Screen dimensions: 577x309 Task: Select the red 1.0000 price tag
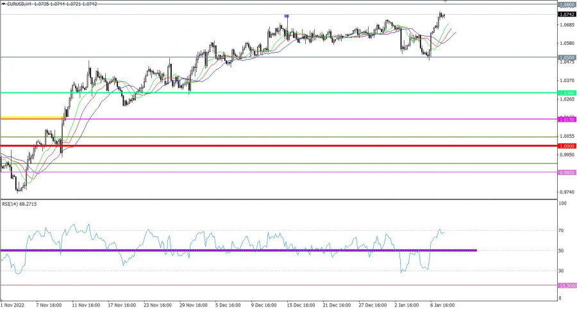click(x=566, y=146)
